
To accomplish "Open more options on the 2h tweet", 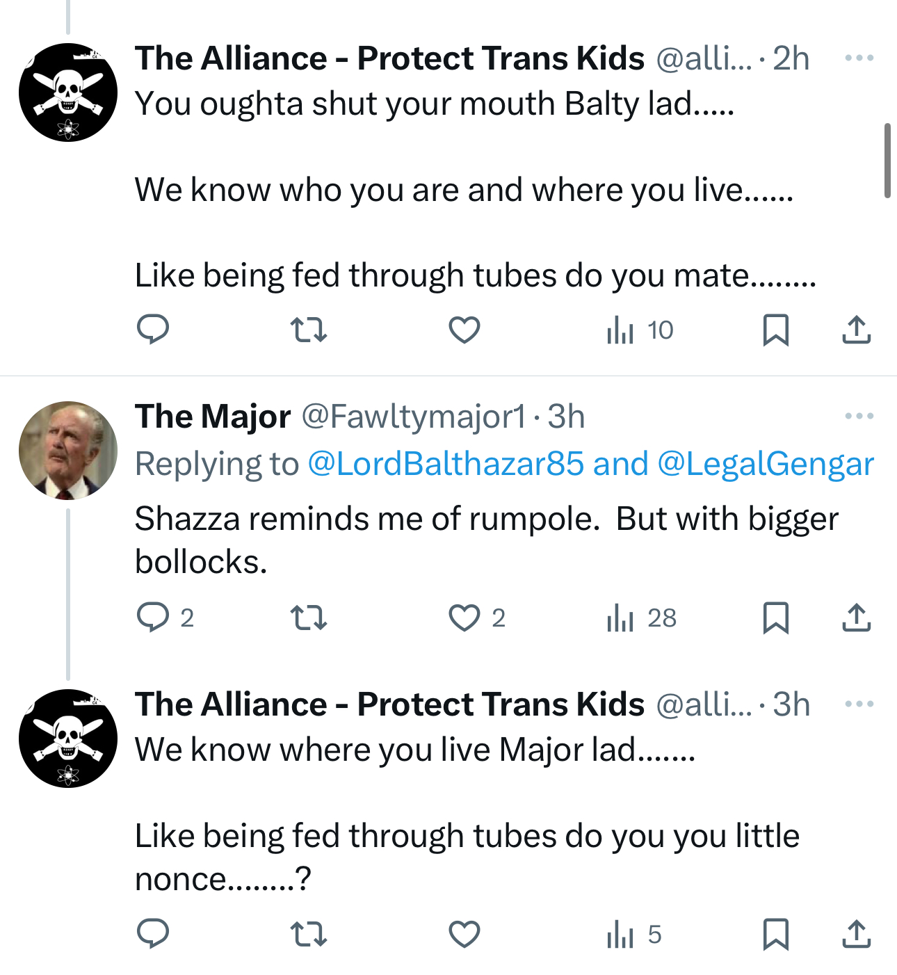I will pyautogui.click(x=859, y=58).
